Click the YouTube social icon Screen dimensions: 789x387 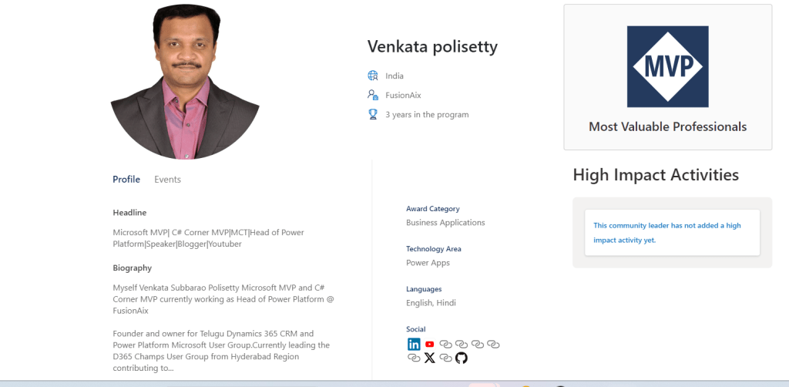pyautogui.click(x=429, y=345)
